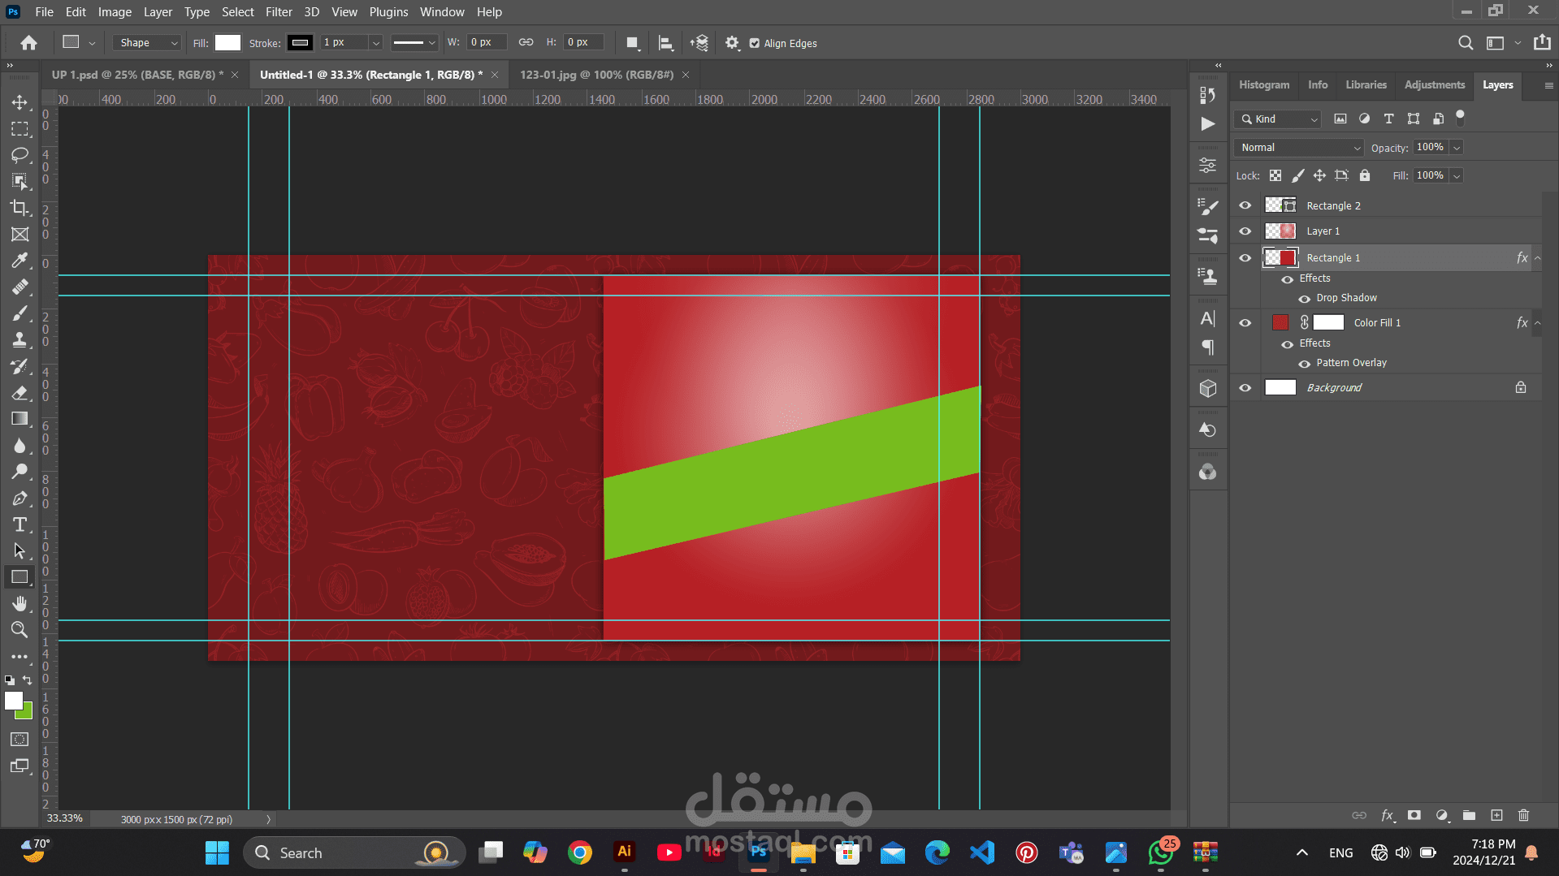The image size is (1559, 876).
Task: Select the Move tool
Action: (x=19, y=102)
